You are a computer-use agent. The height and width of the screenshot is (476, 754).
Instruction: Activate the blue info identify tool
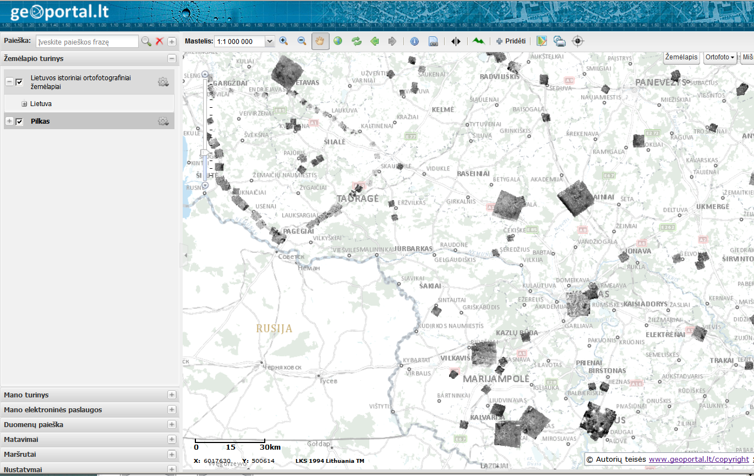tap(414, 41)
